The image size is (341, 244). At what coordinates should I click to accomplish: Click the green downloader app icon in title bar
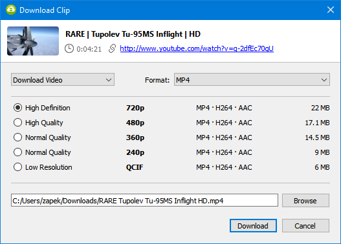click(11, 10)
